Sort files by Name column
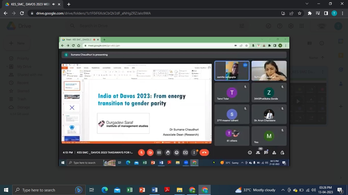The width and height of the screenshot is (348, 195). pyautogui.click(x=313, y=58)
